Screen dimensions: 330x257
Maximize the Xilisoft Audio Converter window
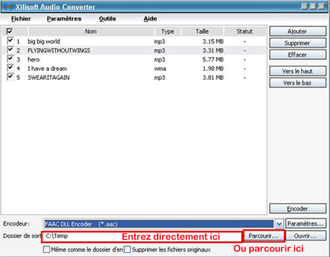[313, 6]
